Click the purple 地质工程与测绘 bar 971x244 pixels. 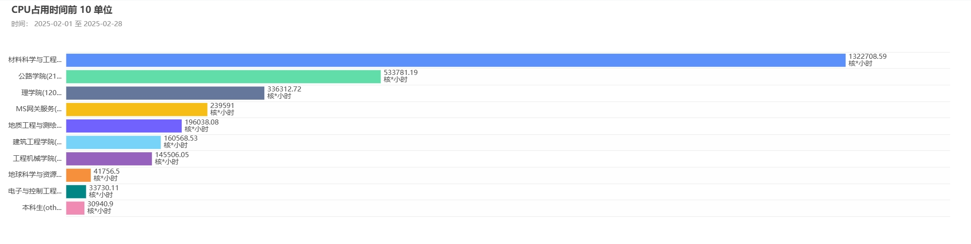pyautogui.click(x=124, y=126)
